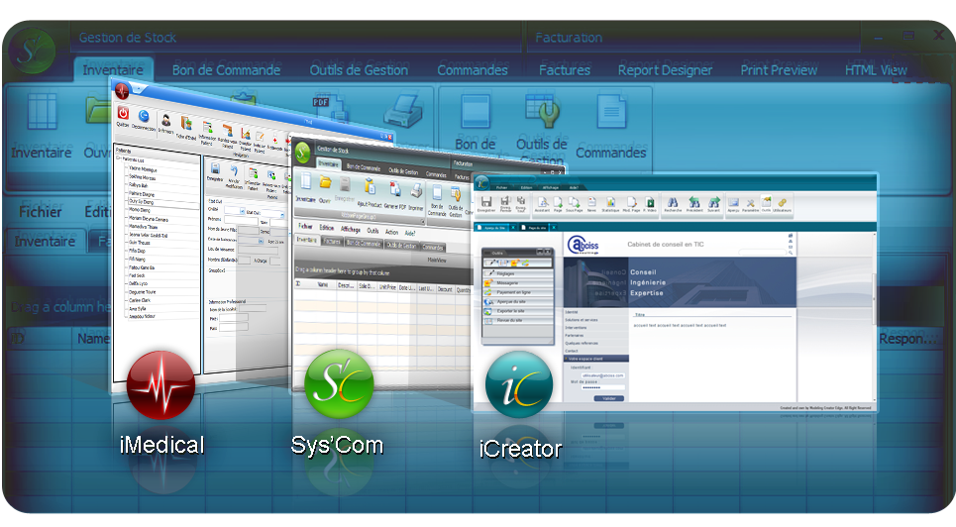
Task: Click Mod. Page icon in iCreator
Action: coord(631,202)
